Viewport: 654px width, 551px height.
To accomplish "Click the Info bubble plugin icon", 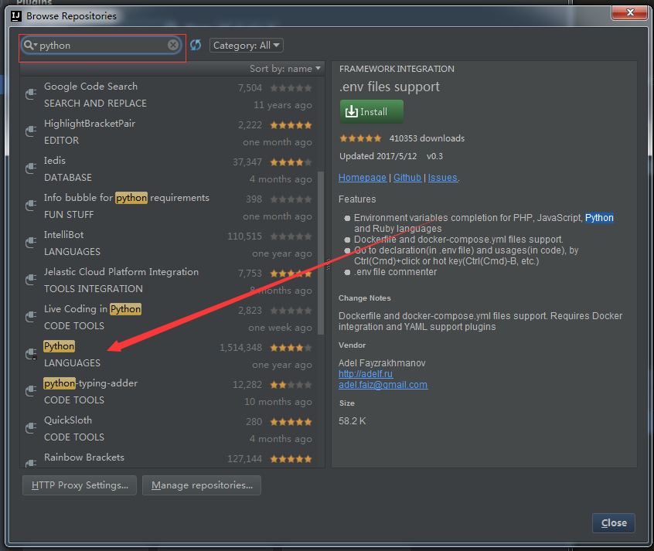I will (x=31, y=206).
